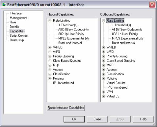This screenshot has height=127, width=157.
Task: Select Inbound 'Rate Limiting' label
Action: [62, 21]
